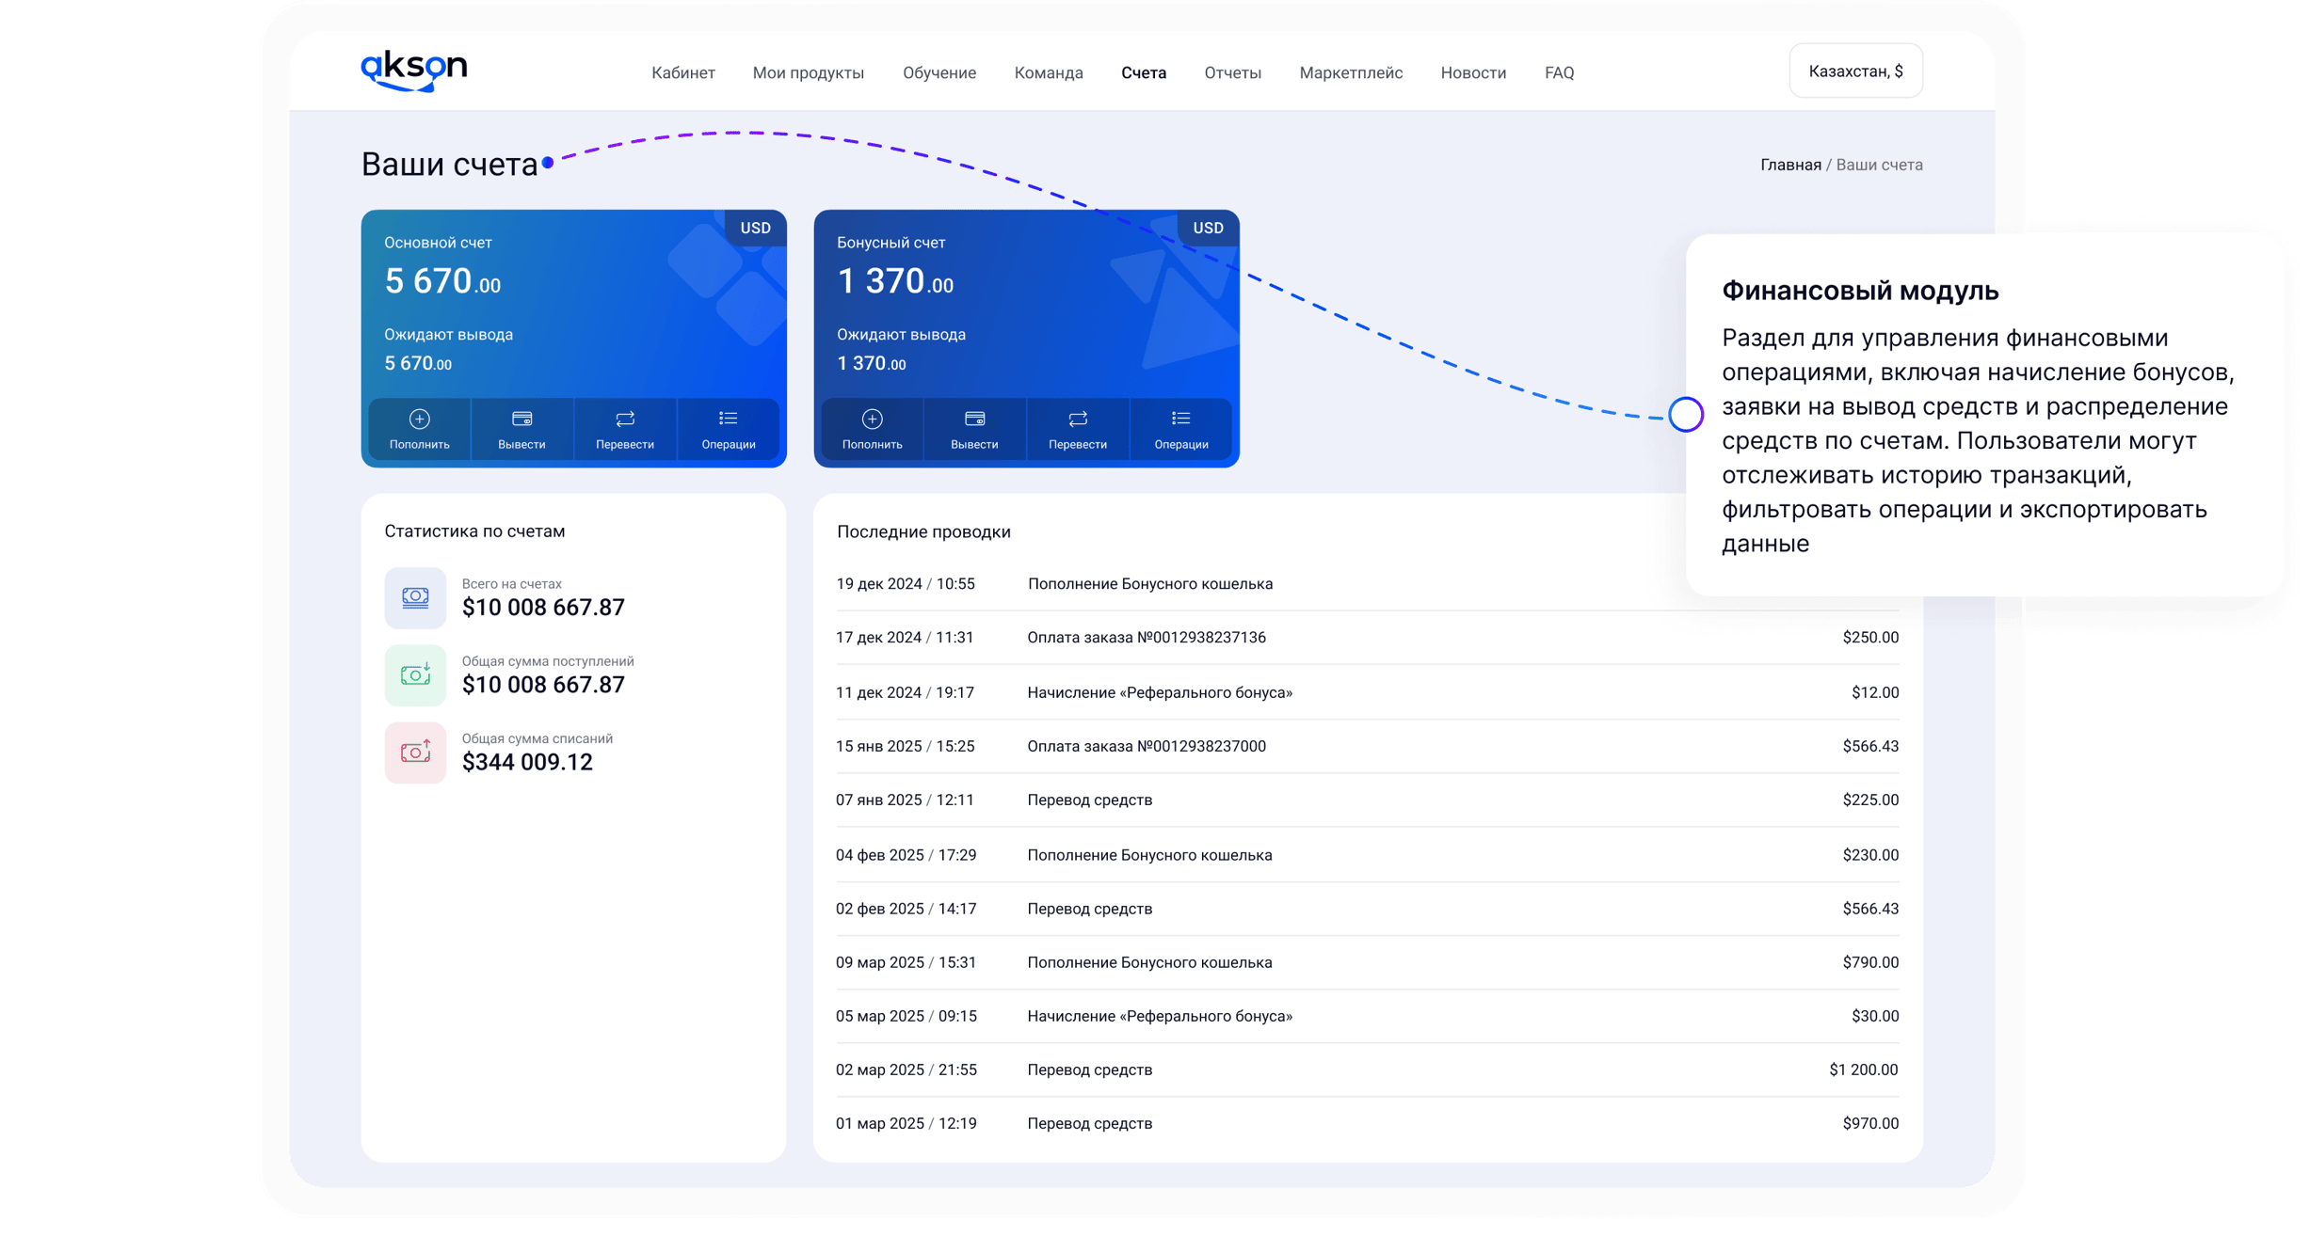Open transaction Оплата заказа №0012938237136
2310x1236 pixels.
[1146, 638]
